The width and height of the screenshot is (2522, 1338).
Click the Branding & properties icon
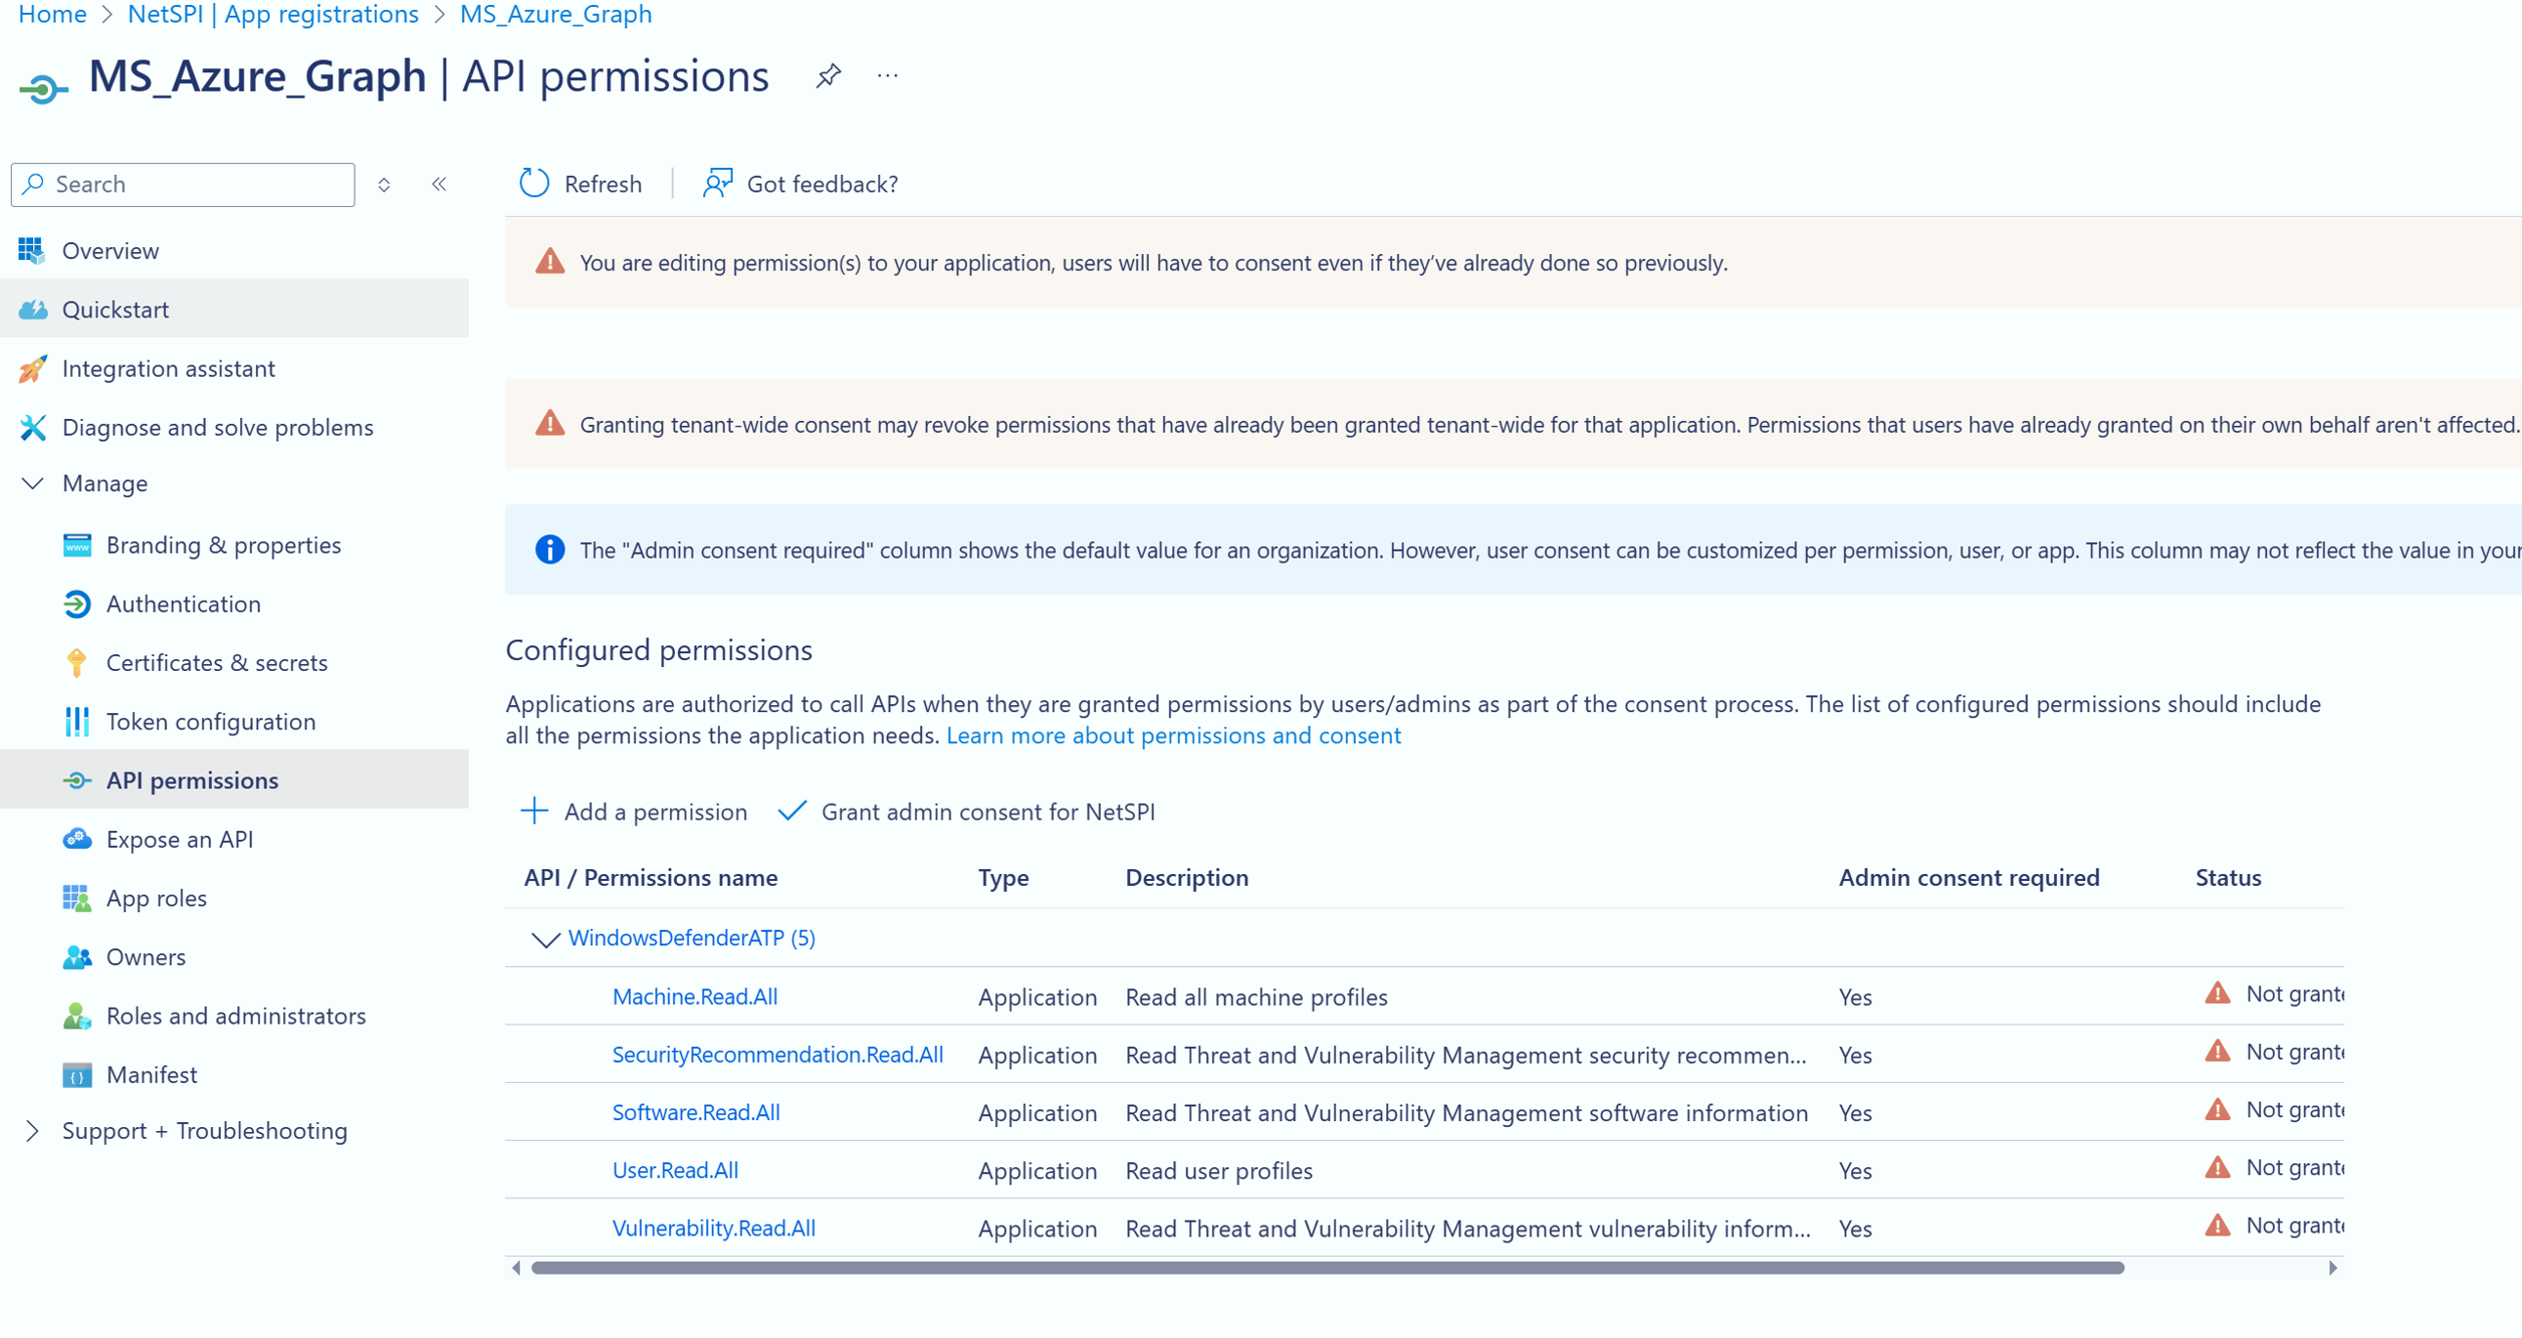tap(76, 545)
